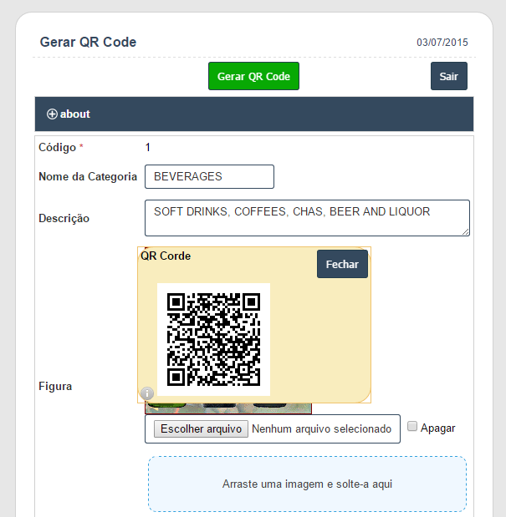The width and height of the screenshot is (506, 517).
Task: Focus the Nome da Categoria field
Action: (x=209, y=177)
